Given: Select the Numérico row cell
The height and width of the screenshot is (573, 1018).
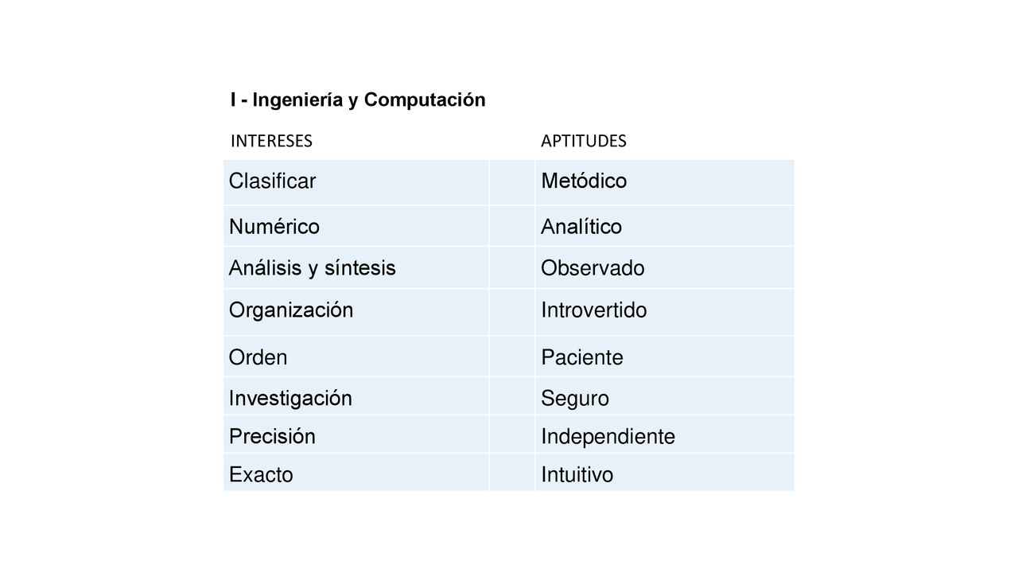Looking at the screenshot, I should pyautogui.click(x=356, y=226).
